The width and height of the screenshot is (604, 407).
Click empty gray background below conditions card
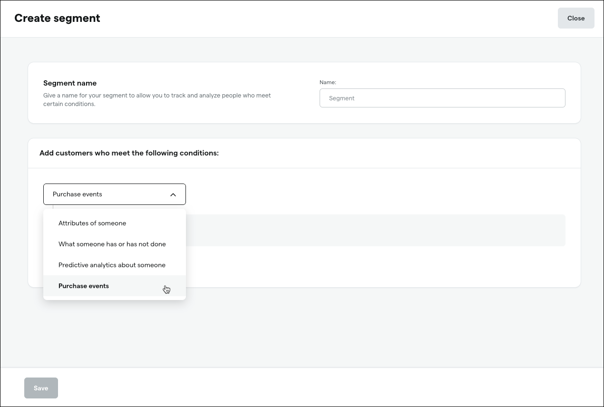333,328
